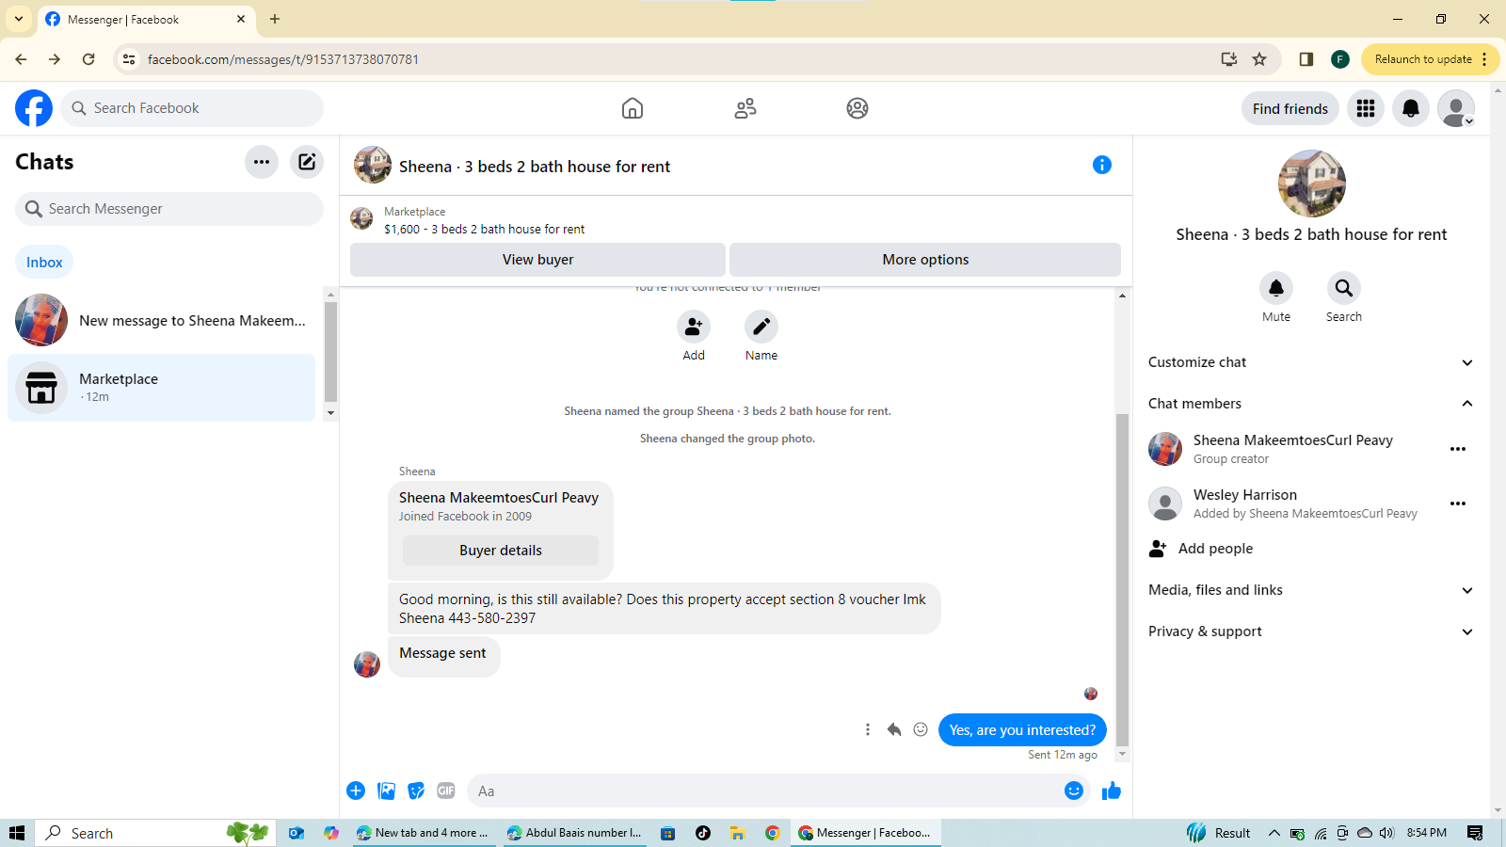Screen dimensions: 1506x847
Task: Open the Groups icon in top navigation
Action: click(x=857, y=108)
